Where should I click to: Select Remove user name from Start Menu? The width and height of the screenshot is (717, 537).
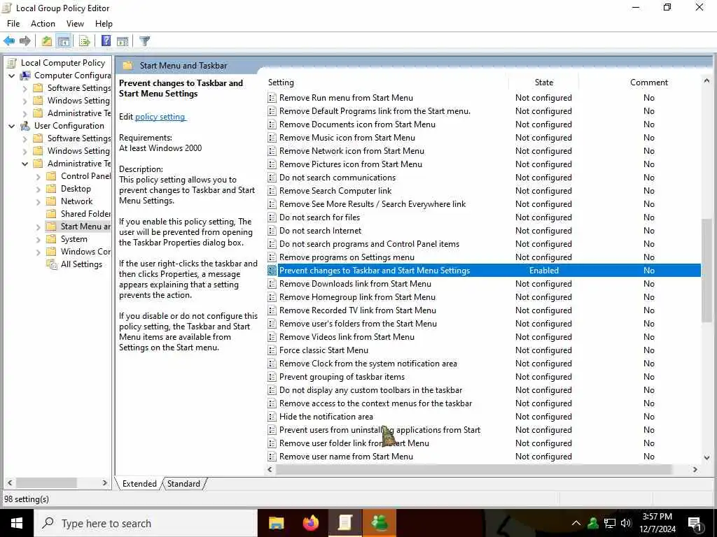(346, 456)
